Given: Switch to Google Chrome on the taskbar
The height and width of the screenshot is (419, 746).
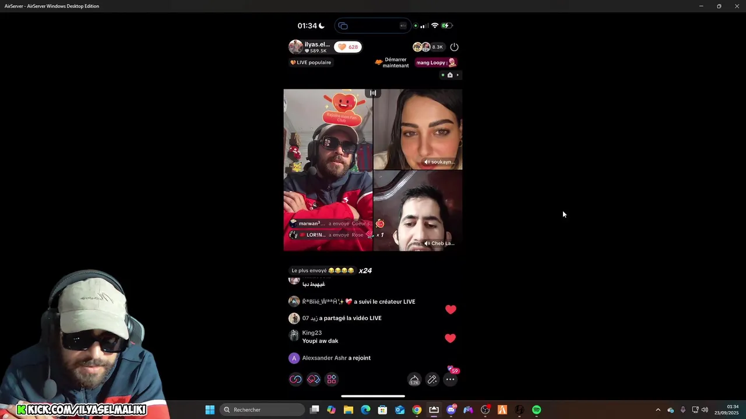Looking at the screenshot, I should point(417,410).
